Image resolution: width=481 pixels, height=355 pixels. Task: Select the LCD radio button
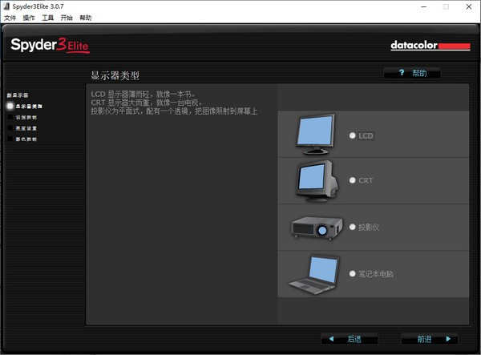[352, 135]
